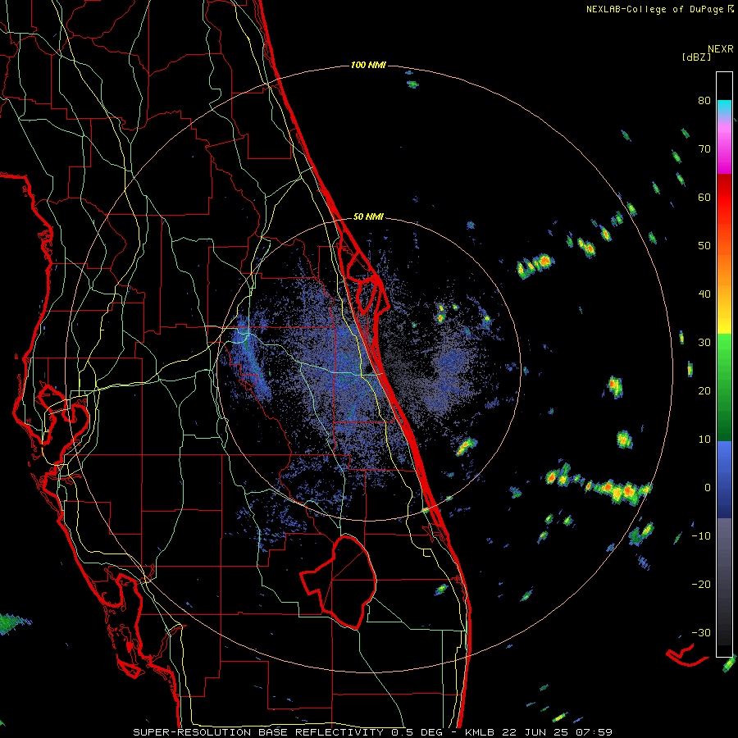Click the -20 value on the dBZ scale

[x=701, y=585]
